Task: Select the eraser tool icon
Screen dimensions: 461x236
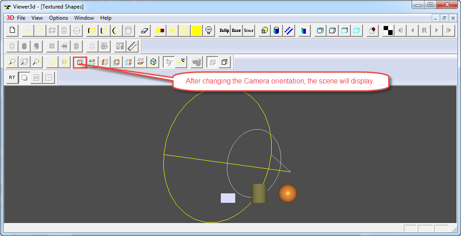Action: click(x=144, y=31)
